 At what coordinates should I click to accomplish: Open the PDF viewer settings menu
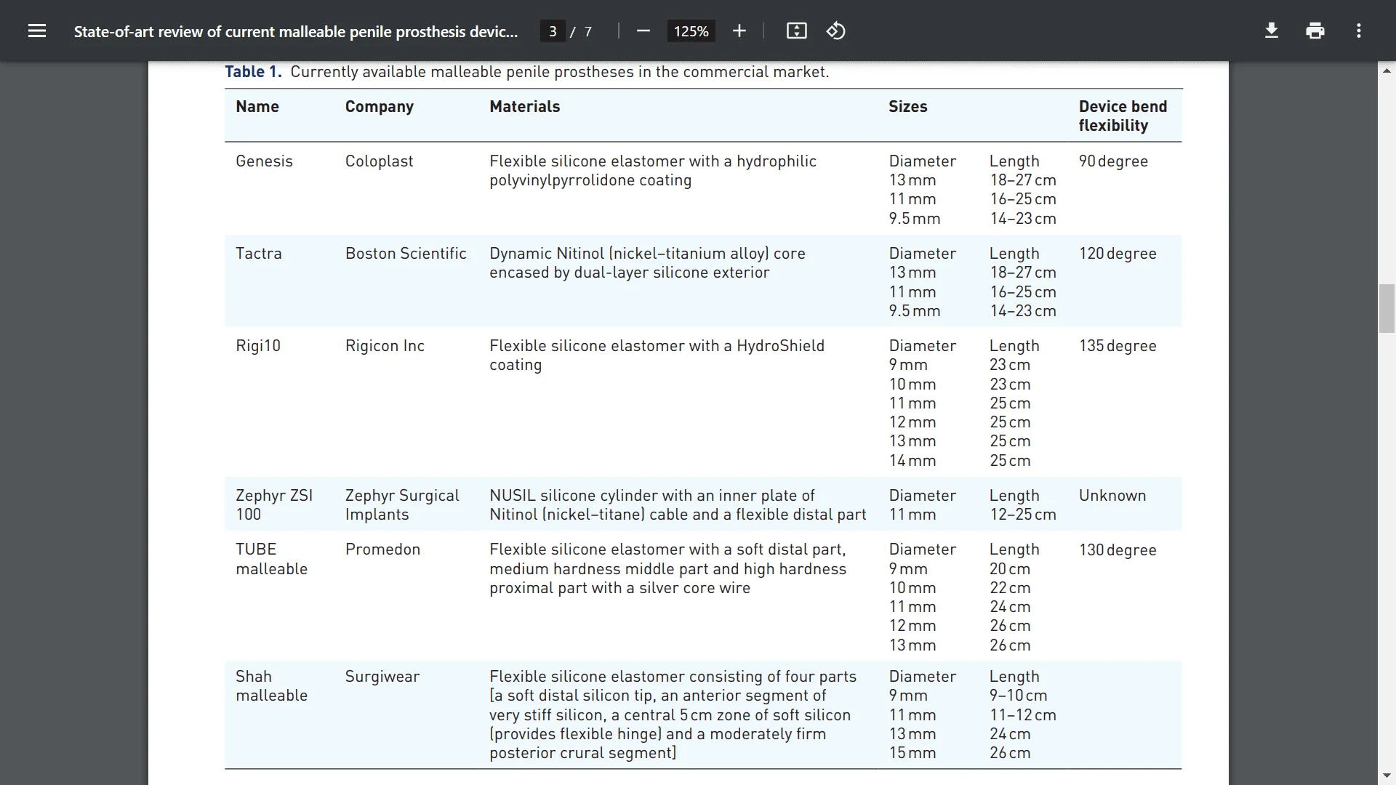(x=1358, y=31)
